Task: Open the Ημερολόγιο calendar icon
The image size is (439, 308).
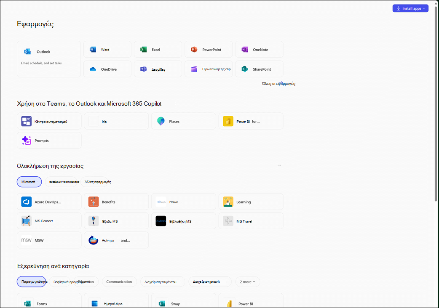Action: 95,303
